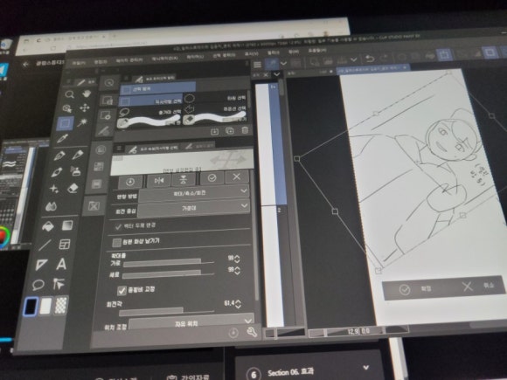Select the black main color swatch
The width and height of the screenshot is (507, 380).
(30, 307)
